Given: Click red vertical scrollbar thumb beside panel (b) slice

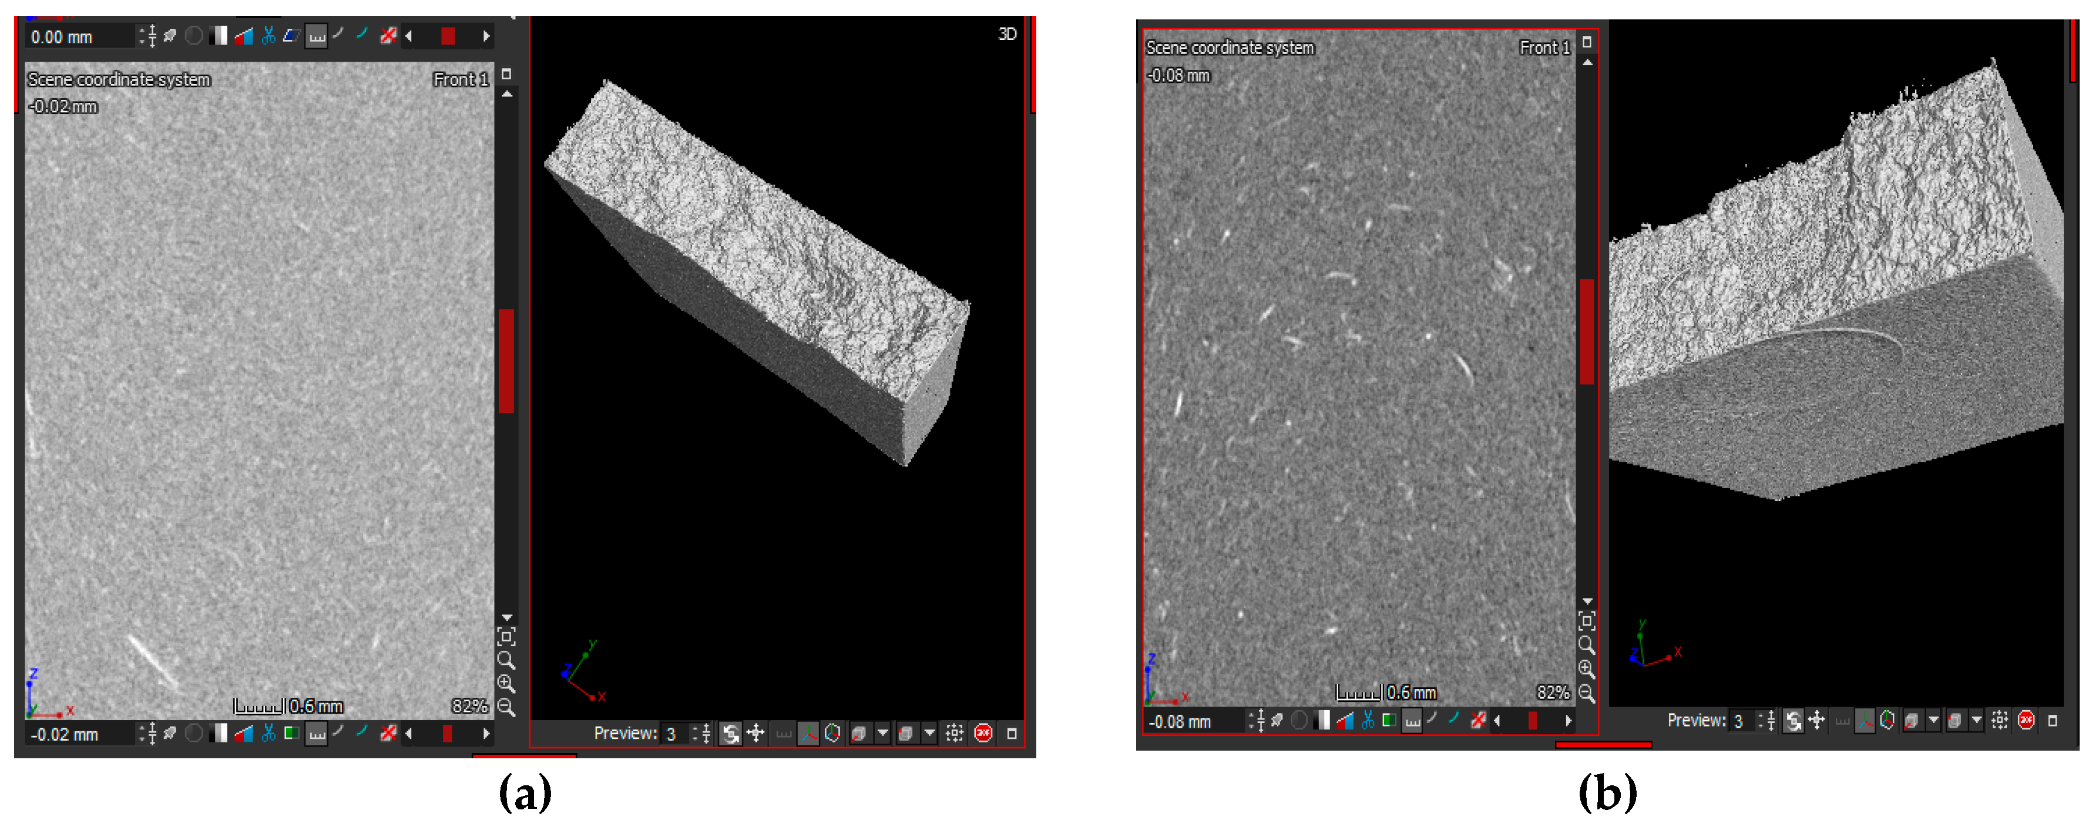Looking at the screenshot, I should pyautogui.click(x=1587, y=331).
